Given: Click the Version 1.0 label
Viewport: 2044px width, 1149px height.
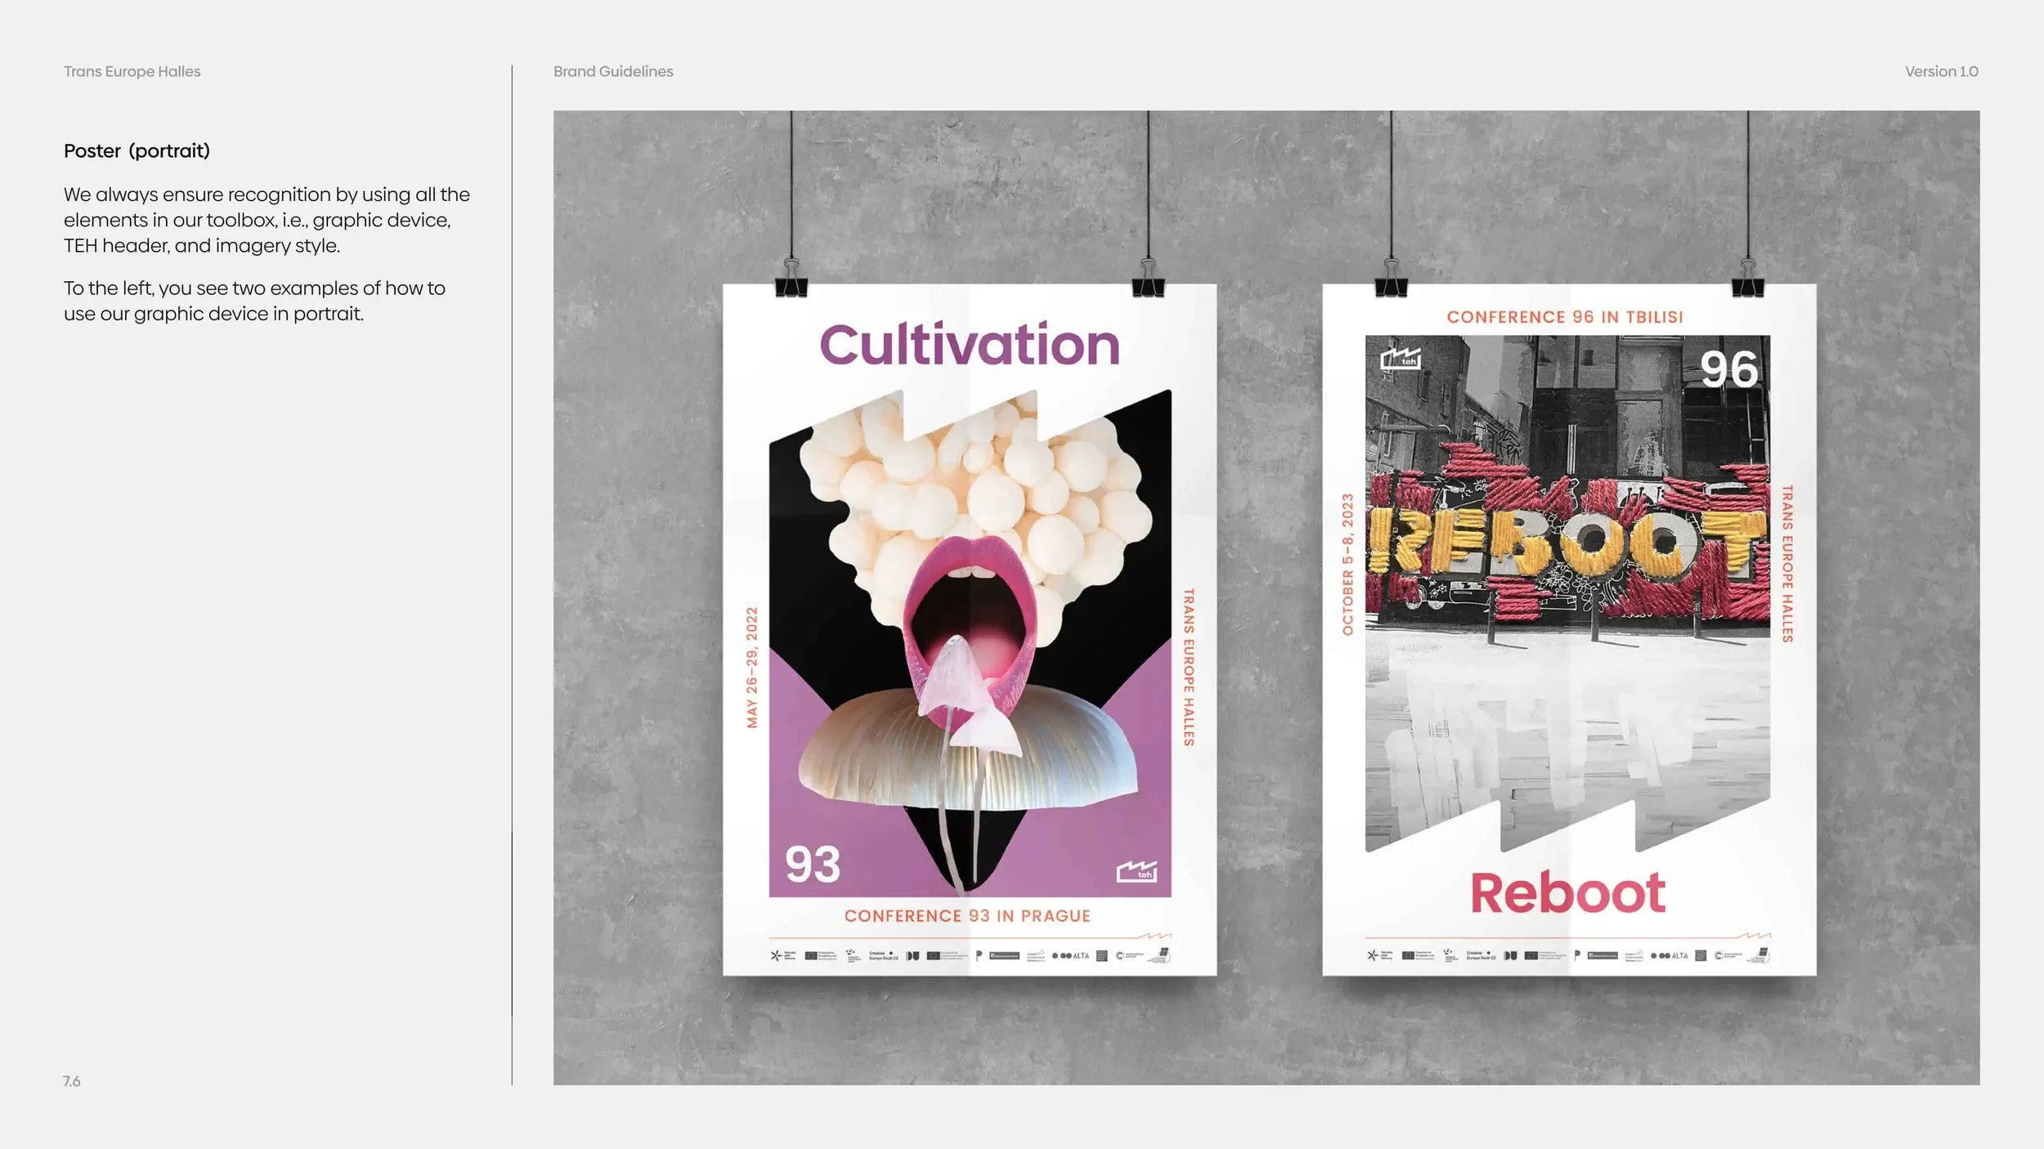Looking at the screenshot, I should 1941,72.
